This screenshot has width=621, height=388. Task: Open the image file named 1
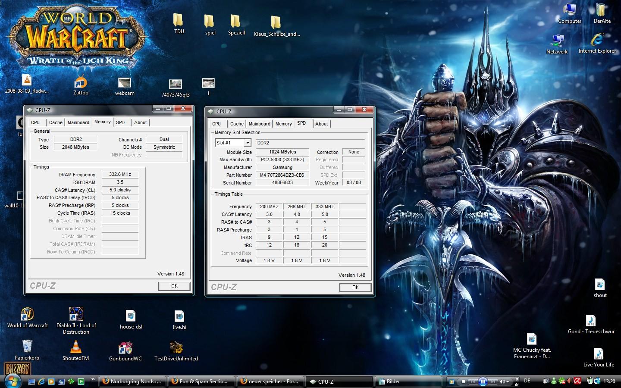[208, 87]
